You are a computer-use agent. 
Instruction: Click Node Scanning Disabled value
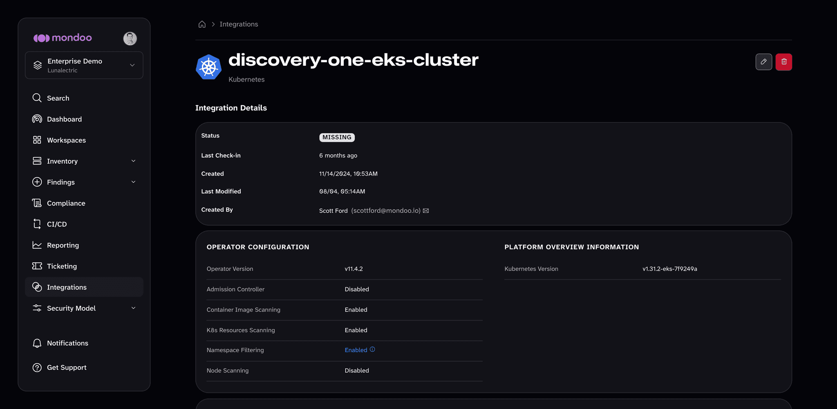[357, 371]
